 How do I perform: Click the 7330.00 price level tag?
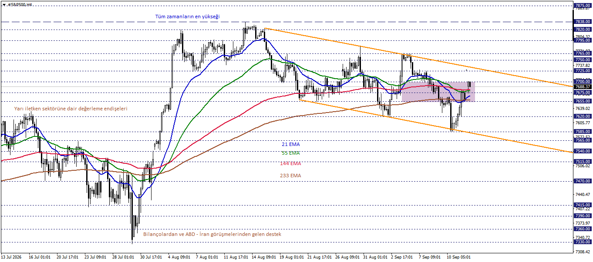pos(583,242)
